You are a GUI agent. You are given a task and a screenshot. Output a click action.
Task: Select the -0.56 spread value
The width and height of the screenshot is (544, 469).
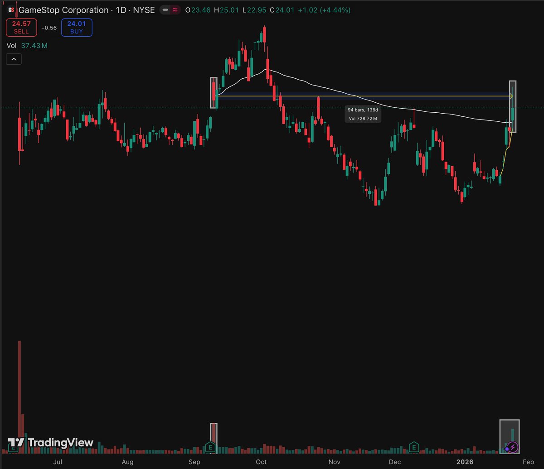49,28
